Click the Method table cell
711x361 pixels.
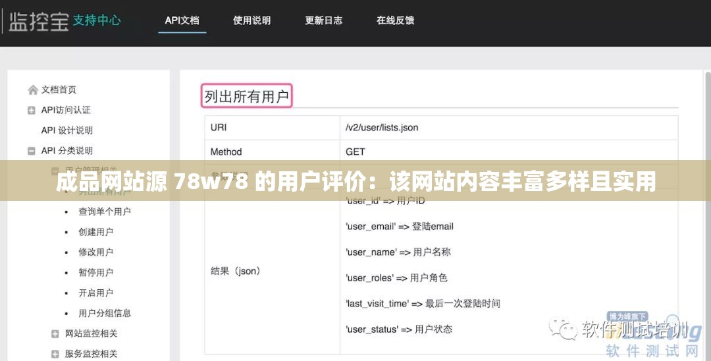click(x=272, y=152)
